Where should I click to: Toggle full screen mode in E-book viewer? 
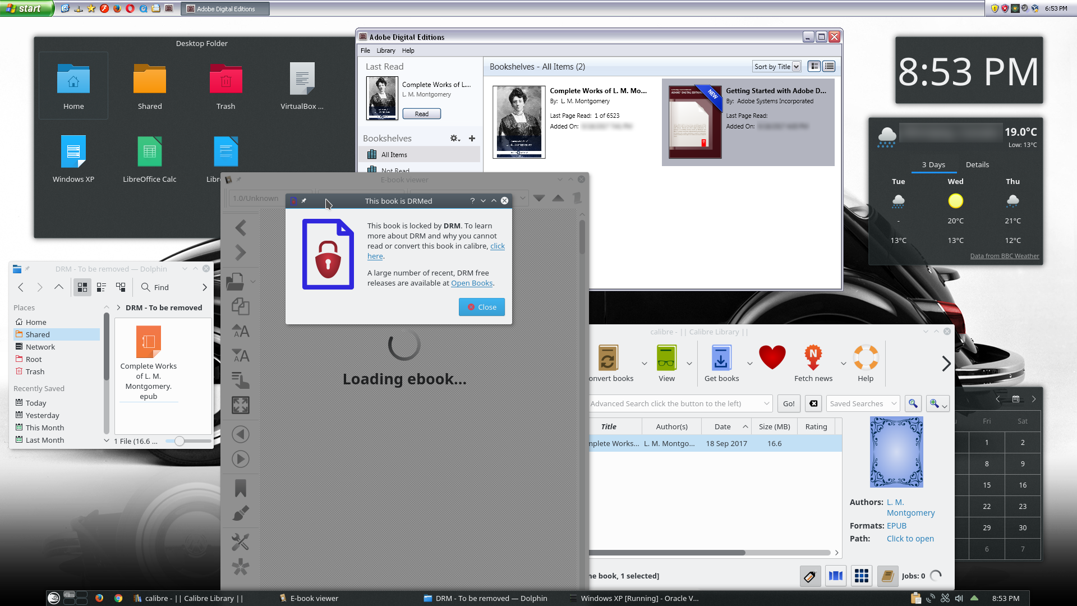coord(241,405)
